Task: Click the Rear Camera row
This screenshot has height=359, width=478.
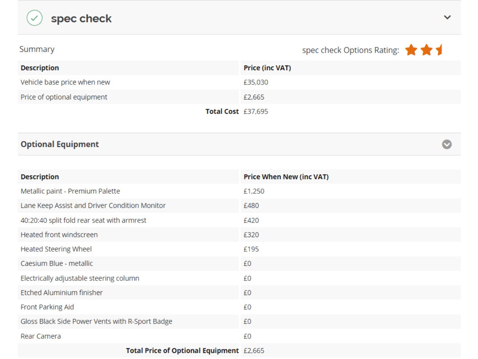Action: [x=239, y=336]
